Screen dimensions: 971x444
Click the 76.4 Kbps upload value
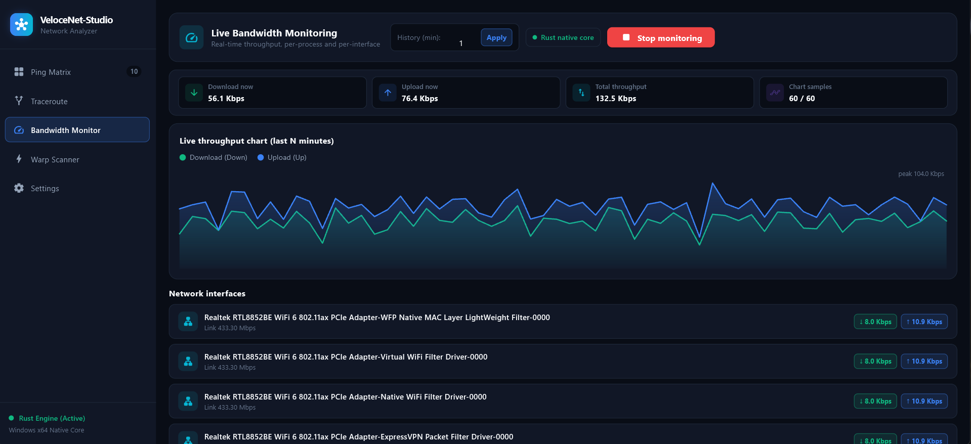coord(420,99)
